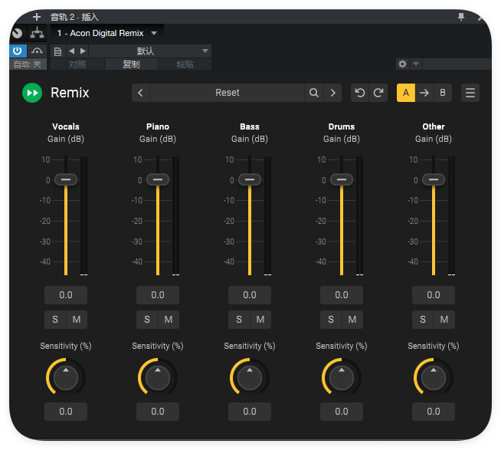Image resolution: width=501 pixels, height=450 pixels.
Task: Click the Drums gain value field
Action: (342, 295)
